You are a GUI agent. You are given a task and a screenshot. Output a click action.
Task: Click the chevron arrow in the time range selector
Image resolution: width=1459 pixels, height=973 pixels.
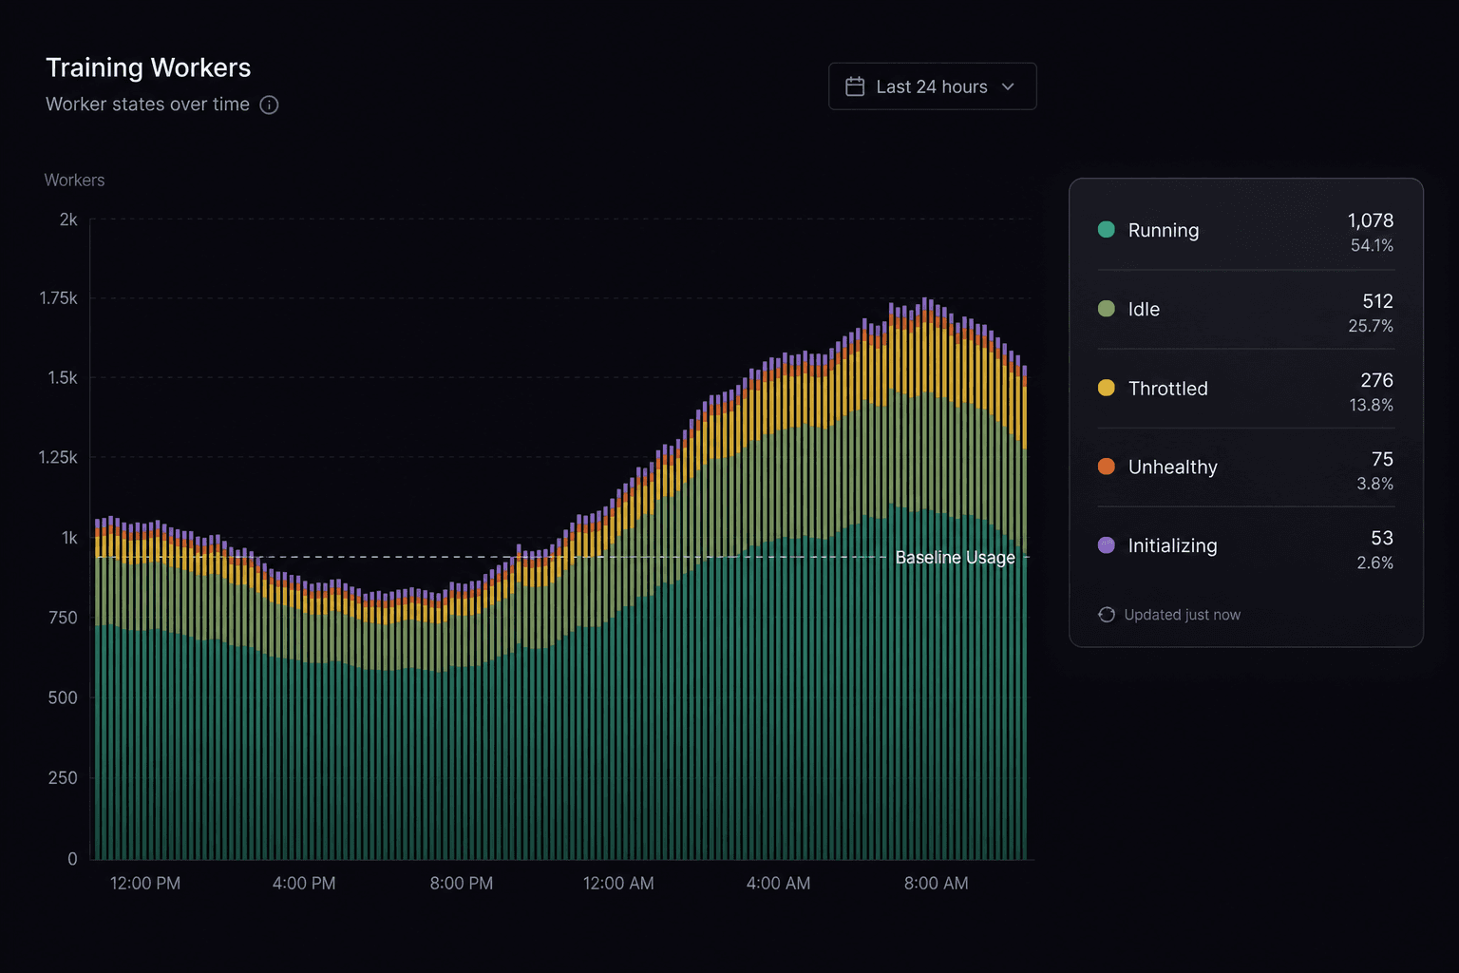(1008, 86)
